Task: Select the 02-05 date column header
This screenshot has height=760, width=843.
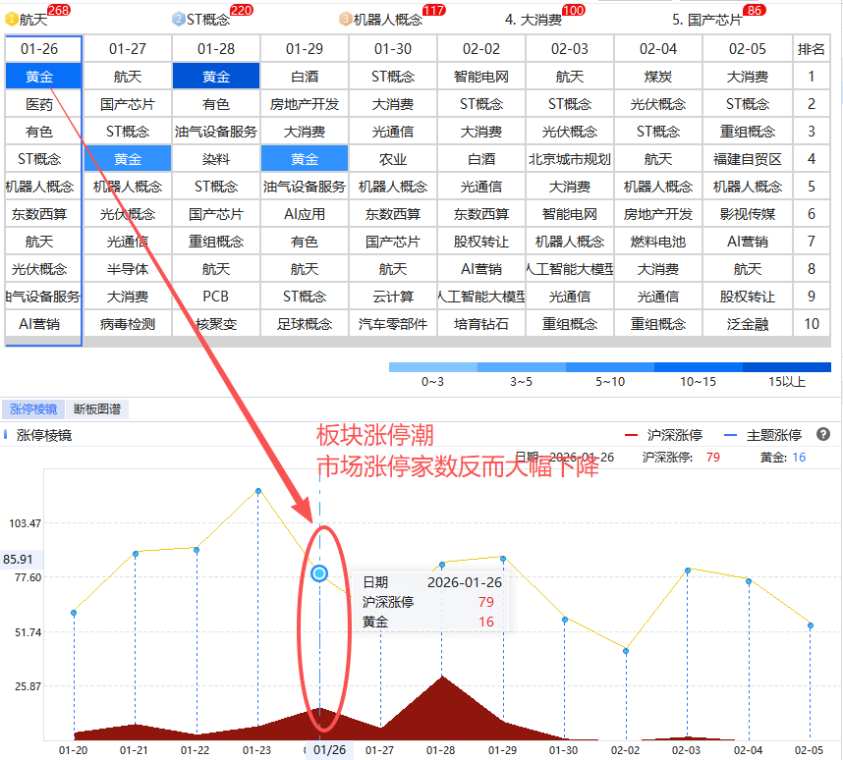Action: [x=748, y=48]
